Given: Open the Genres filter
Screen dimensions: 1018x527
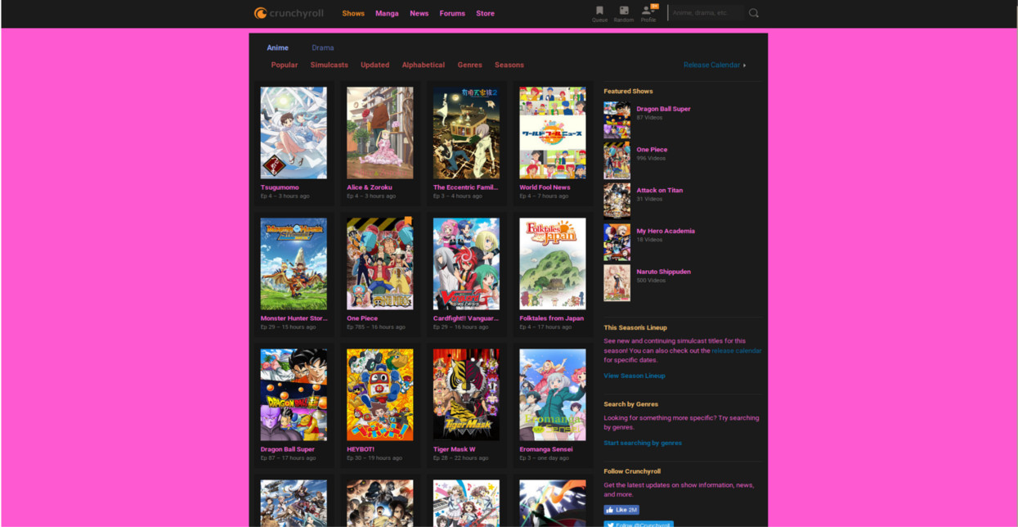Looking at the screenshot, I should coord(469,65).
